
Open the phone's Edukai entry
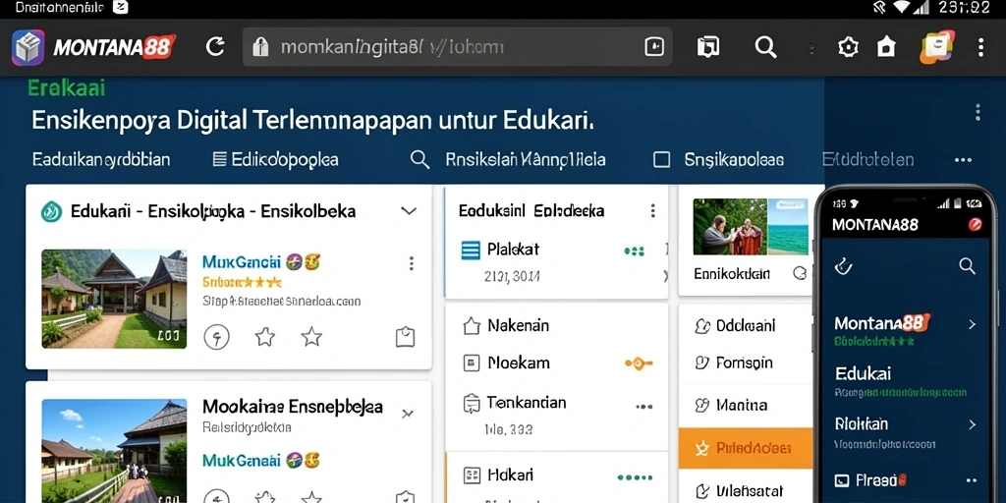[863, 373]
